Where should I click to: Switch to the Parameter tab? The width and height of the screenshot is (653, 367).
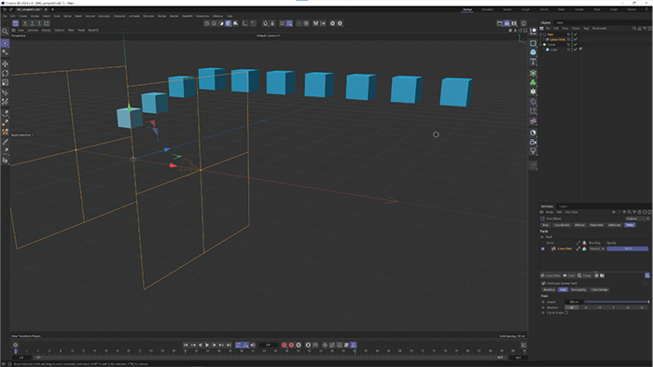tap(596, 225)
